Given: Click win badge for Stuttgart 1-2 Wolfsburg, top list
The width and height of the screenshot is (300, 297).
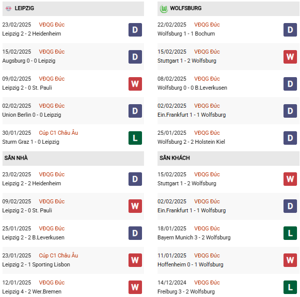Looking at the screenshot, I should (290, 57).
